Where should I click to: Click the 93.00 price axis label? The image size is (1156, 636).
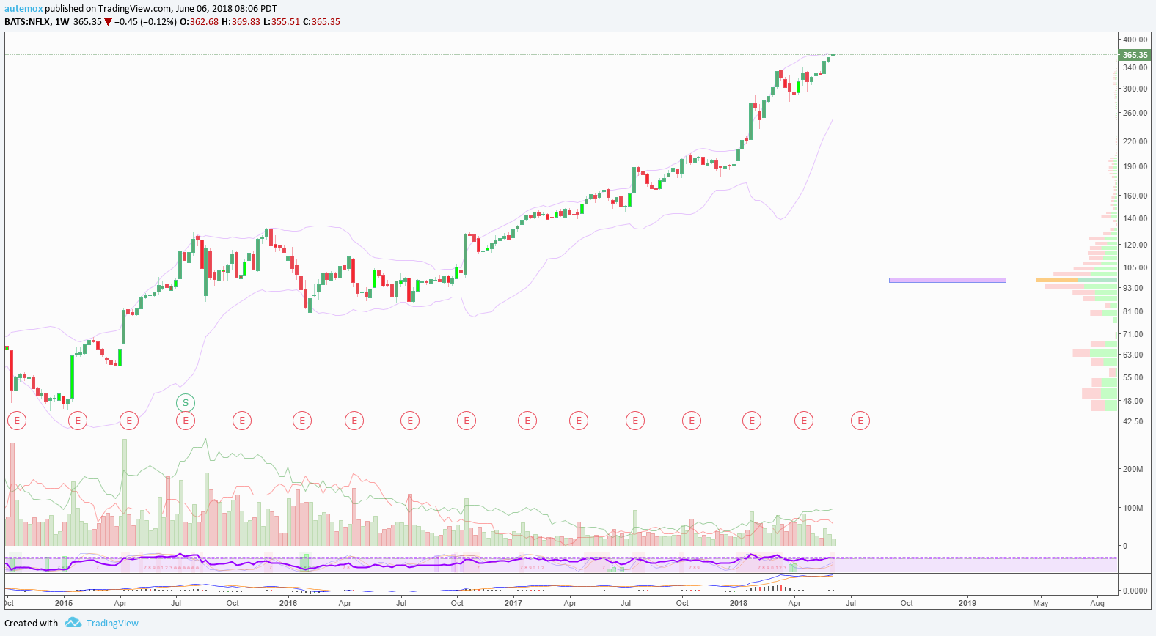point(1133,288)
